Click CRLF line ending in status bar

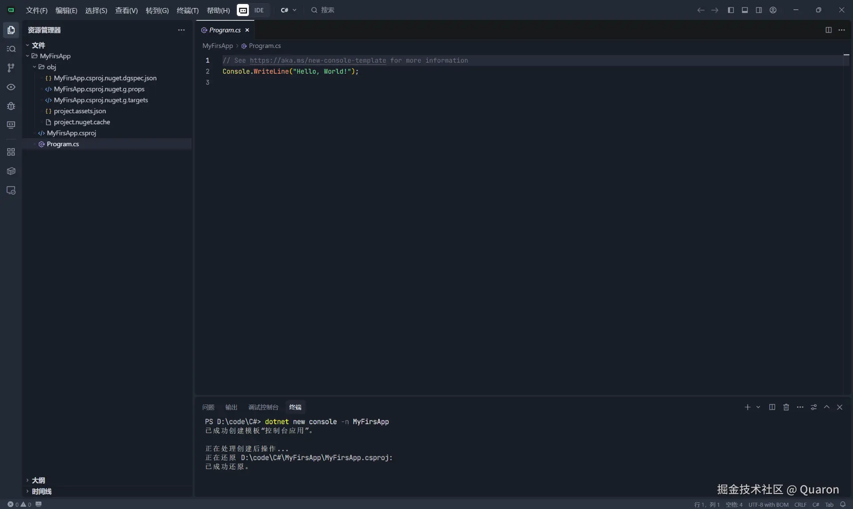[800, 505]
